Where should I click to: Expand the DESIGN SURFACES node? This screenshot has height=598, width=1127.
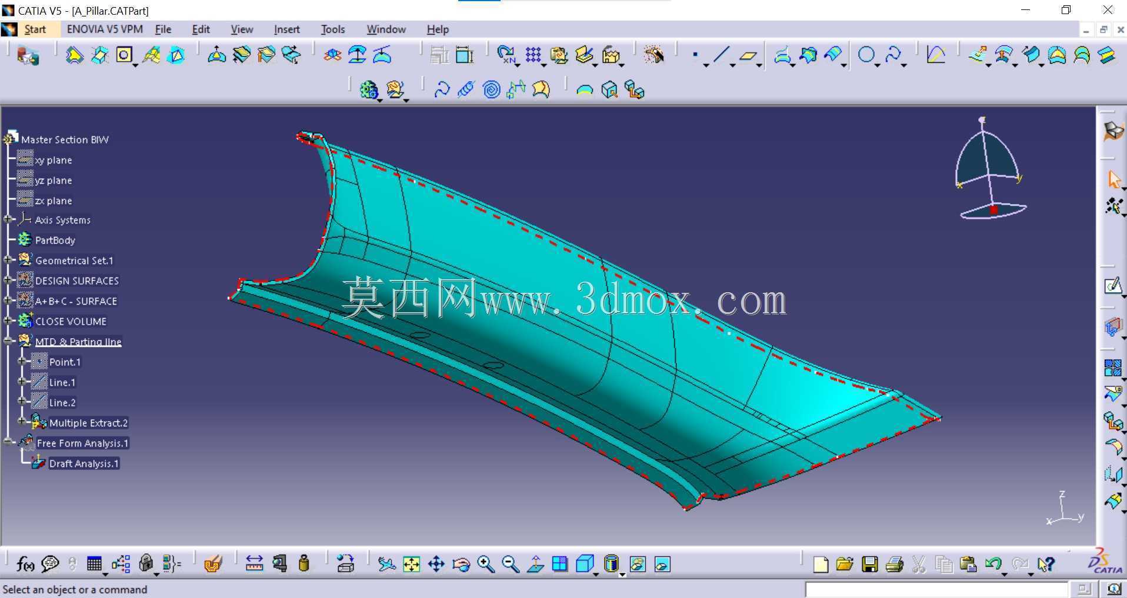(x=8, y=280)
